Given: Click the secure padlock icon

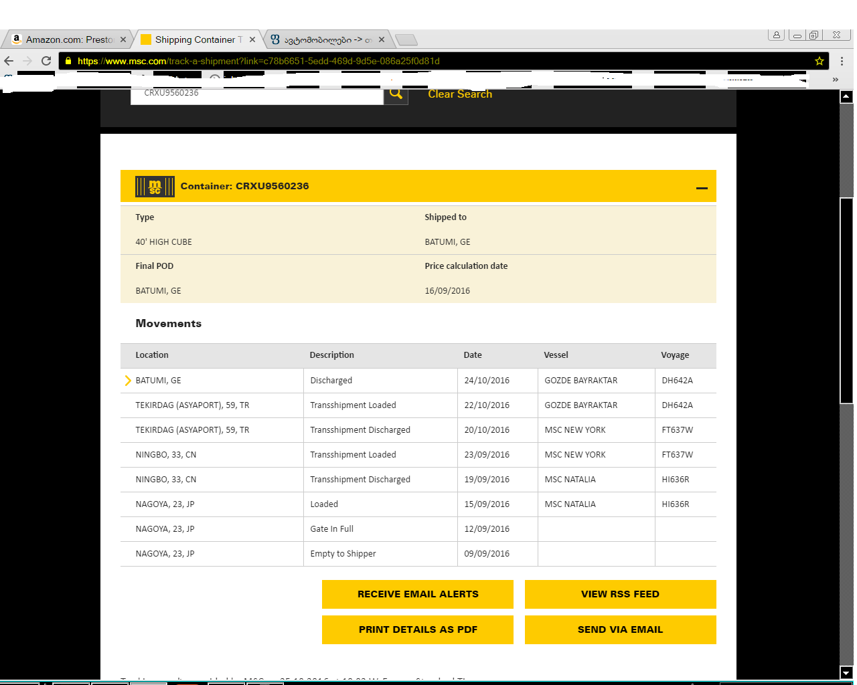Looking at the screenshot, I should pos(68,61).
